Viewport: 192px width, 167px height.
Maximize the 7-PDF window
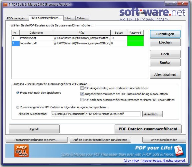click(x=174, y=4)
